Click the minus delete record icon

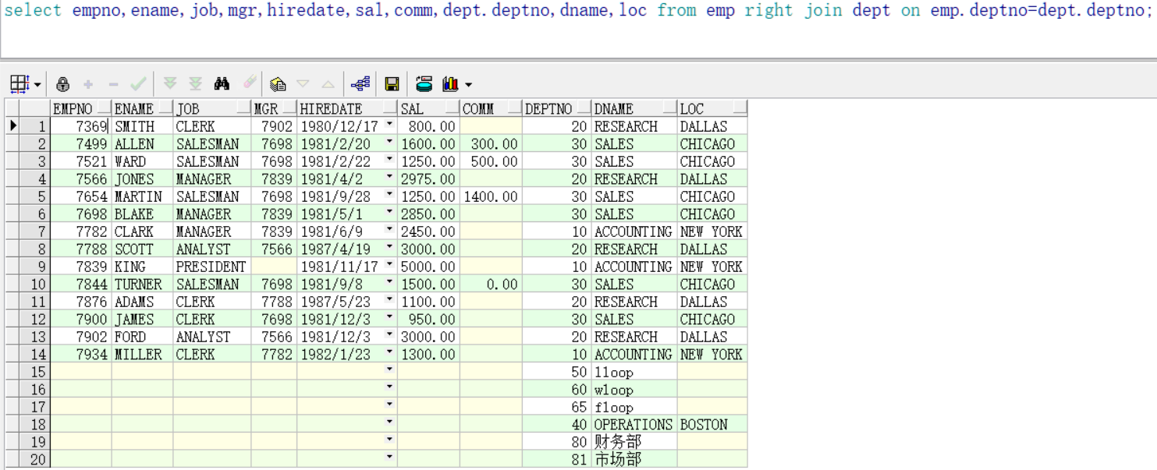pos(114,83)
